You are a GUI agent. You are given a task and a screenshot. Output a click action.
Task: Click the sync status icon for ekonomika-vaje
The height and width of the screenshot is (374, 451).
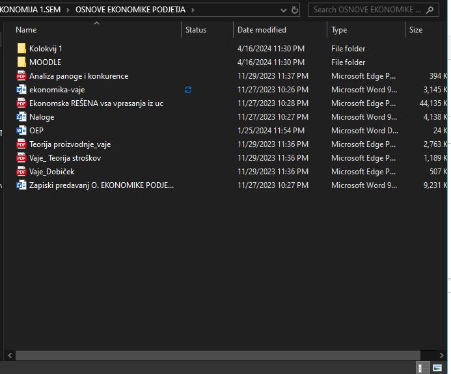coord(188,90)
